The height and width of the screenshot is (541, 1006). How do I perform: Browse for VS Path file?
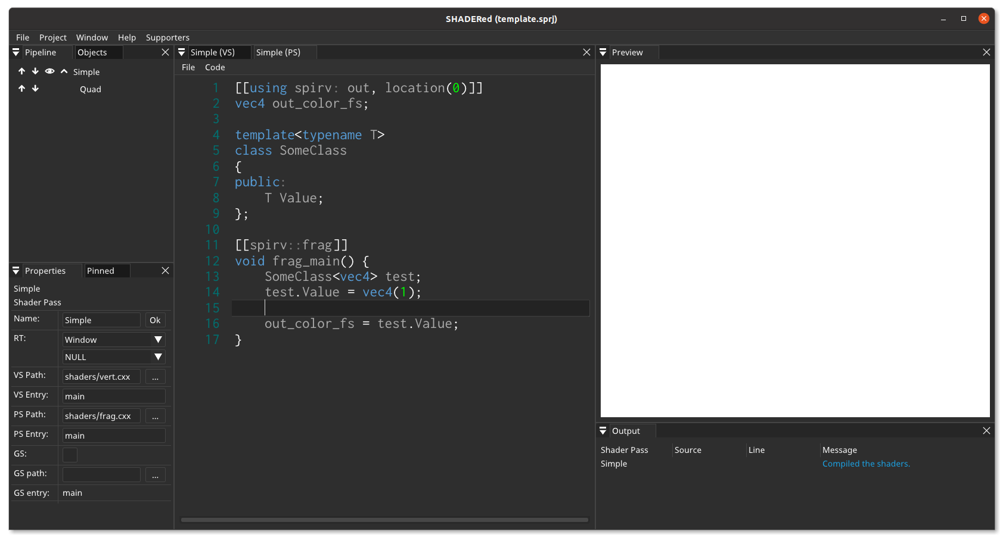coord(155,377)
